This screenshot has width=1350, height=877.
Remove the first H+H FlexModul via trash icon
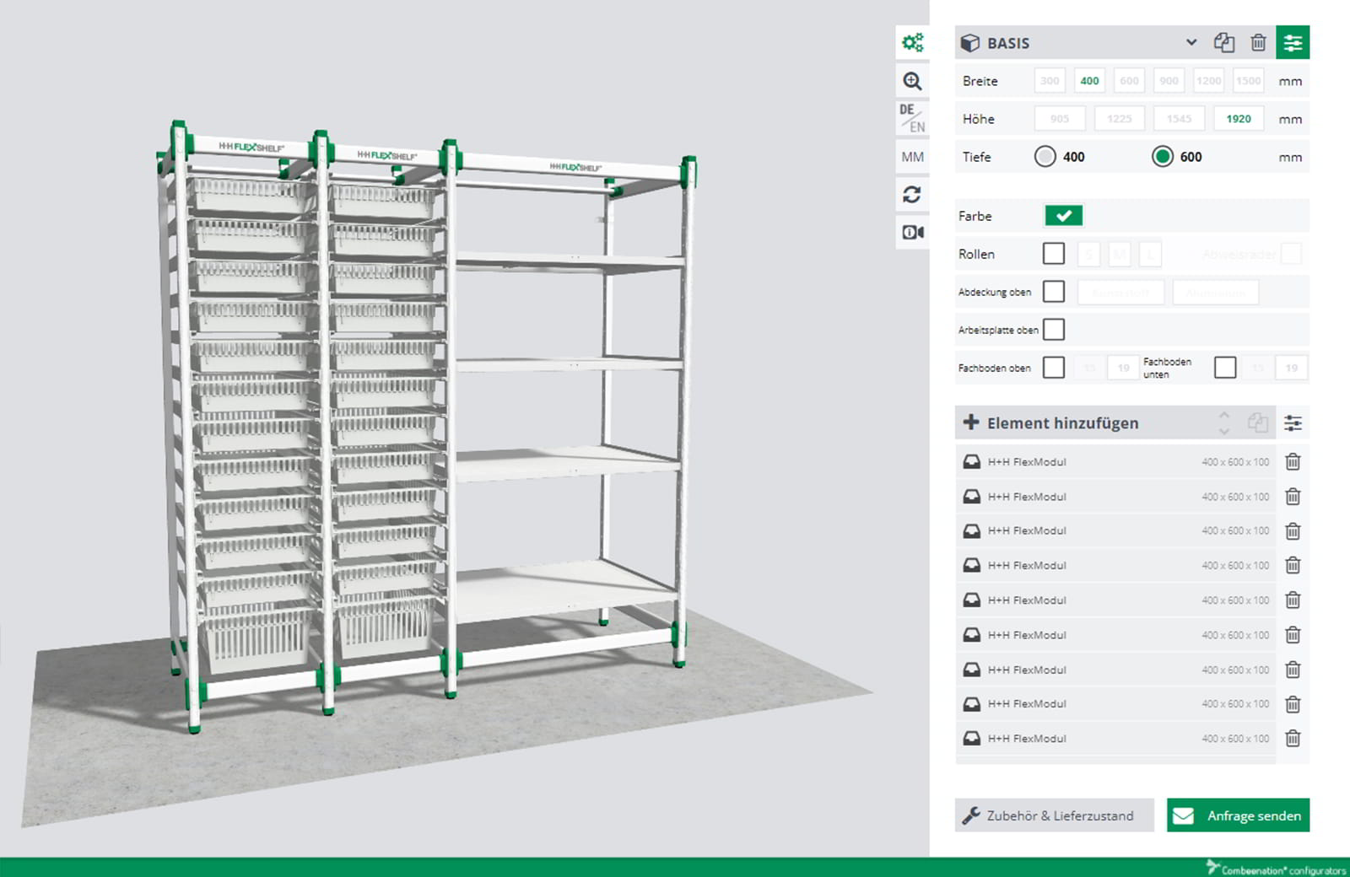point(1293,462)
